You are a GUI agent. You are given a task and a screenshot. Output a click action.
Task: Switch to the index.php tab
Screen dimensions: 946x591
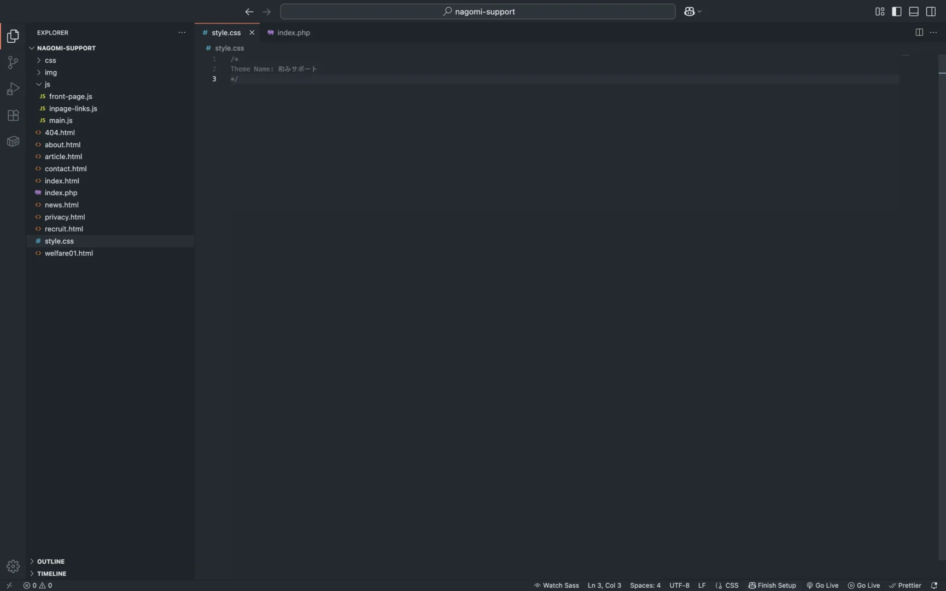coord(293,33)
